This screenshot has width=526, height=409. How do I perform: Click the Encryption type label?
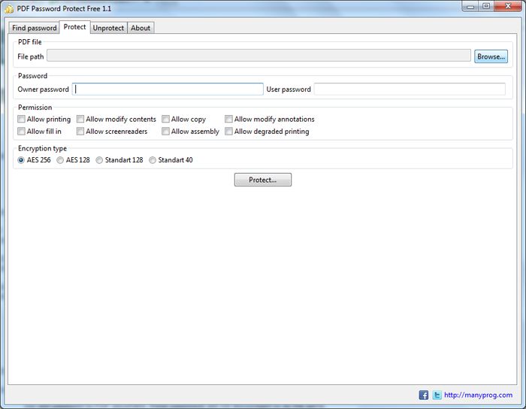click(x=42, y=148)
